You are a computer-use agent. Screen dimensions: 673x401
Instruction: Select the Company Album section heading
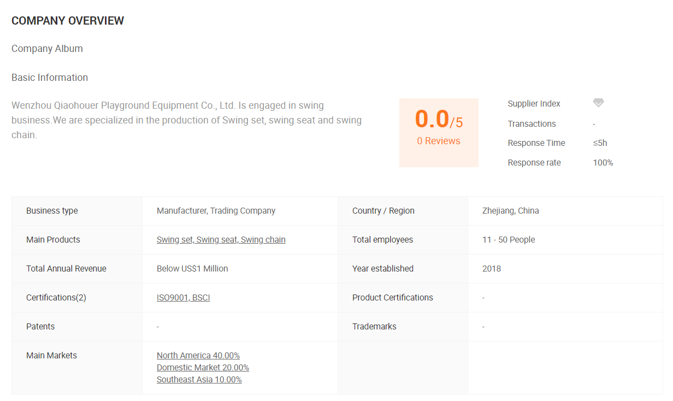pyautogui.click(x=47, y=49)
